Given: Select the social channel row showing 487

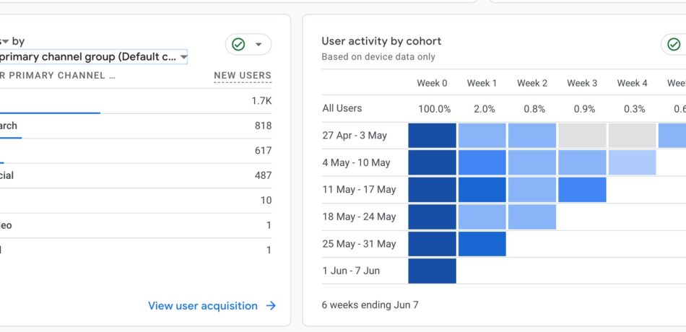Looking at the screenshot, I should [136, 175].
